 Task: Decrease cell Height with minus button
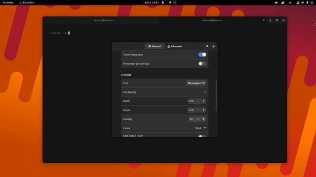coord(198,110)
